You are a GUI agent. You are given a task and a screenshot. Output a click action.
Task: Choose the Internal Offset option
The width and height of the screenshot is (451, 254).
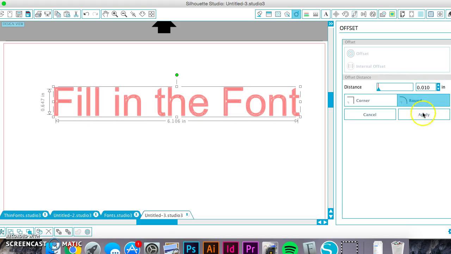click(370, 66)
